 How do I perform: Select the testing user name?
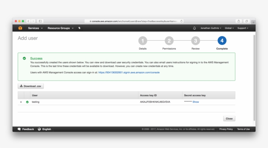pos(36,102)
